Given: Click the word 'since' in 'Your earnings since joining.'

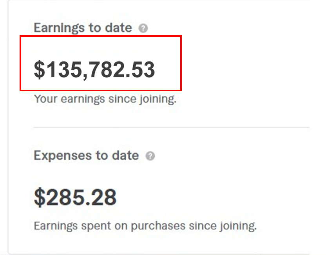Looking at the screenshot, I should 122,99.
